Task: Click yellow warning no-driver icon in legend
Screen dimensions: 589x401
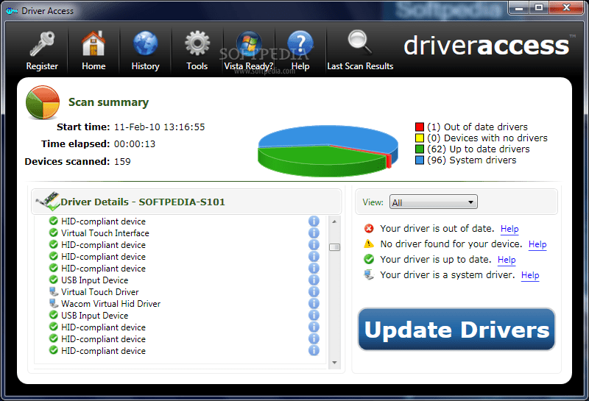Action: pos(369,244)
